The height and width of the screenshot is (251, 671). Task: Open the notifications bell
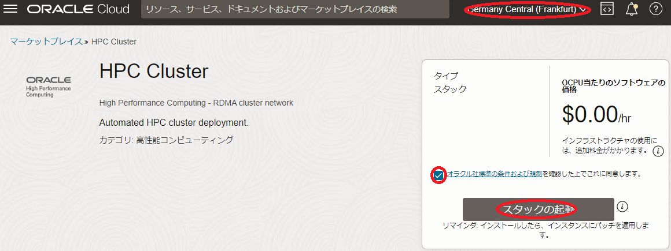click(x=632, y=10)
